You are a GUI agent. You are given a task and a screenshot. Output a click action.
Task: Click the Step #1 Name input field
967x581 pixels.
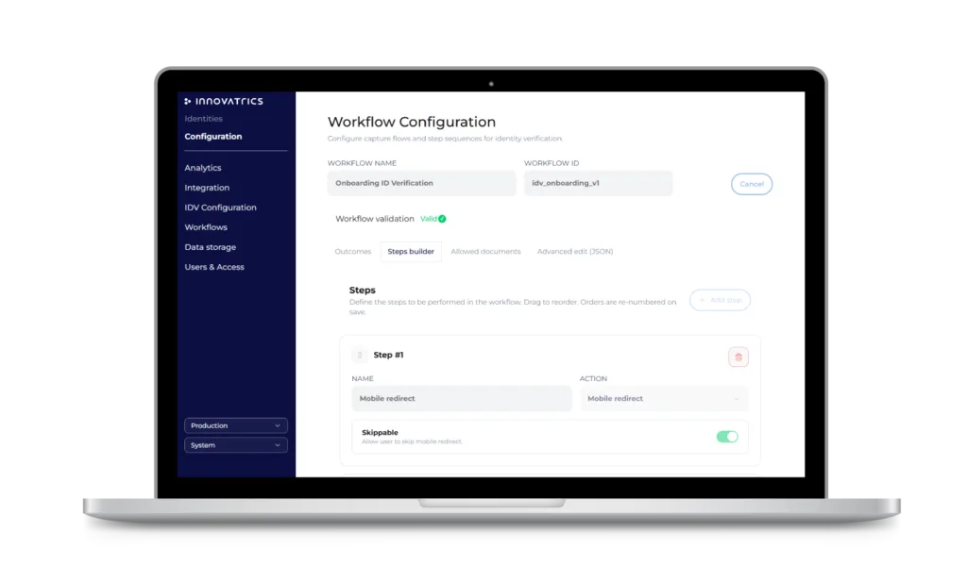click(x=461, y=399)
